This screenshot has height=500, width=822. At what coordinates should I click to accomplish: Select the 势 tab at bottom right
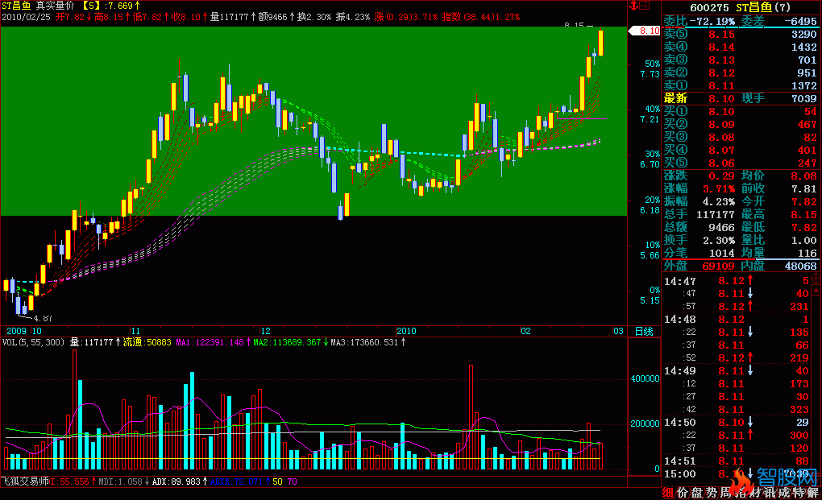click(x=712, y=493)
